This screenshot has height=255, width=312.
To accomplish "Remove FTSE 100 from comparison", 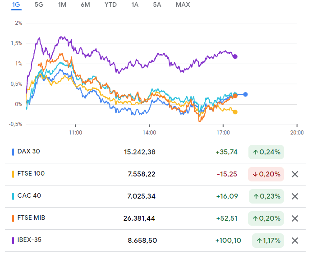I will click(x=295, y=174).
